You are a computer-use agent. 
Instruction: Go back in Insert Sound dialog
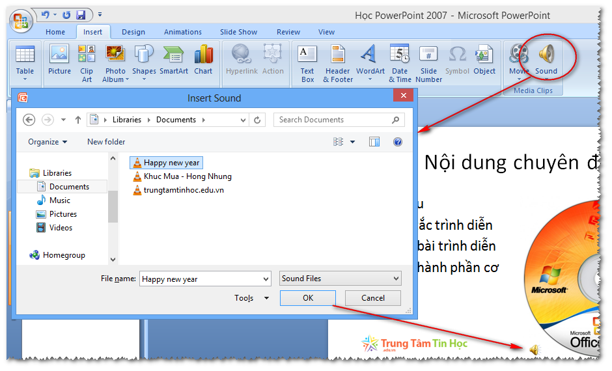(x=29, y=120)
